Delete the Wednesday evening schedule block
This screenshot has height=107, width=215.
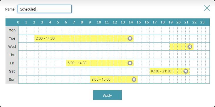tap(190, 47)
